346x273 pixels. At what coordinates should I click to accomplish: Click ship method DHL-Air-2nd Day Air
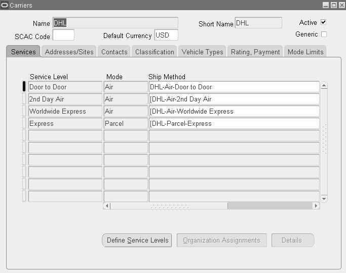coord(234,99)
